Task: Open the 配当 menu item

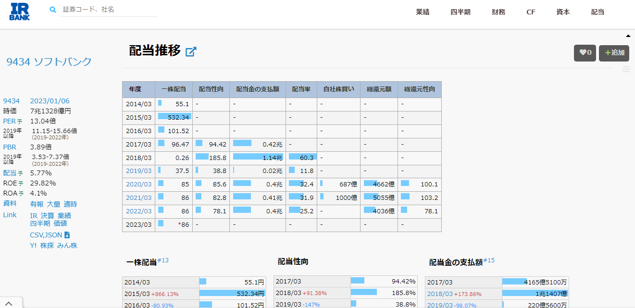Action: pyautogui.click(x=598, y=12)
